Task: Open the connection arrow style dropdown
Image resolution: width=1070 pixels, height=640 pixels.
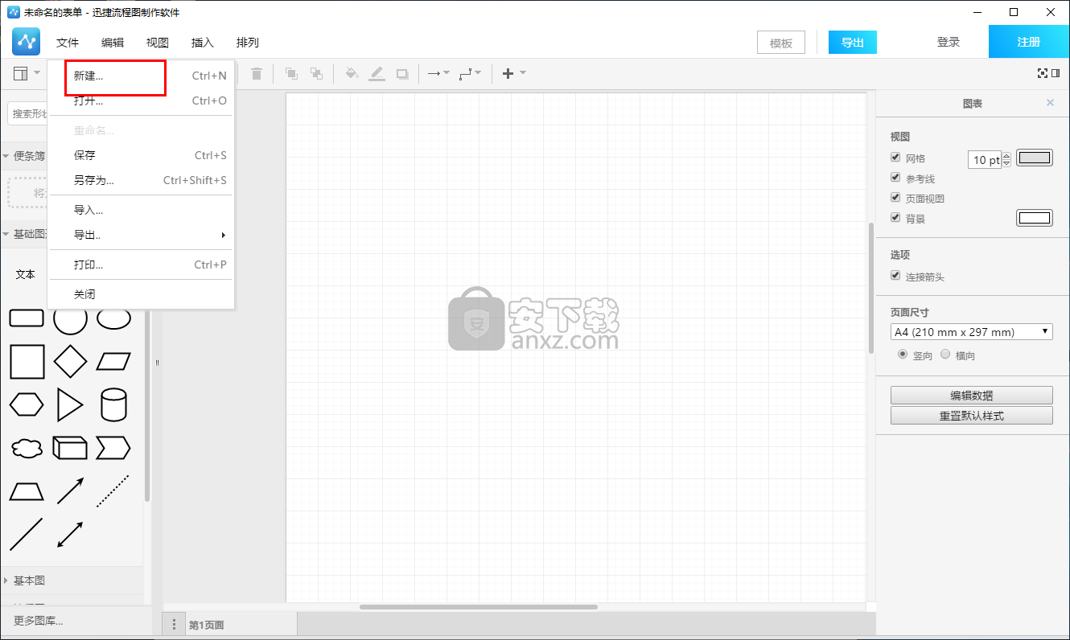Action: [x=438, y=74]
